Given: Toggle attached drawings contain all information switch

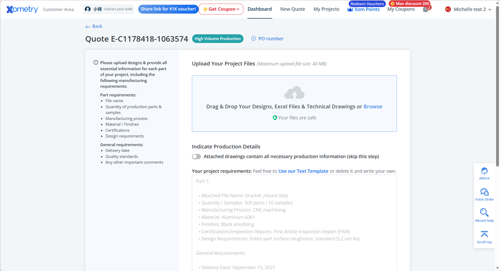Looking at the screenshot, I should 197,157.
